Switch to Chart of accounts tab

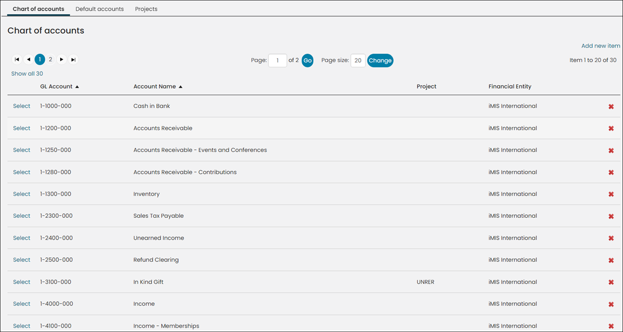click(38, 9)
